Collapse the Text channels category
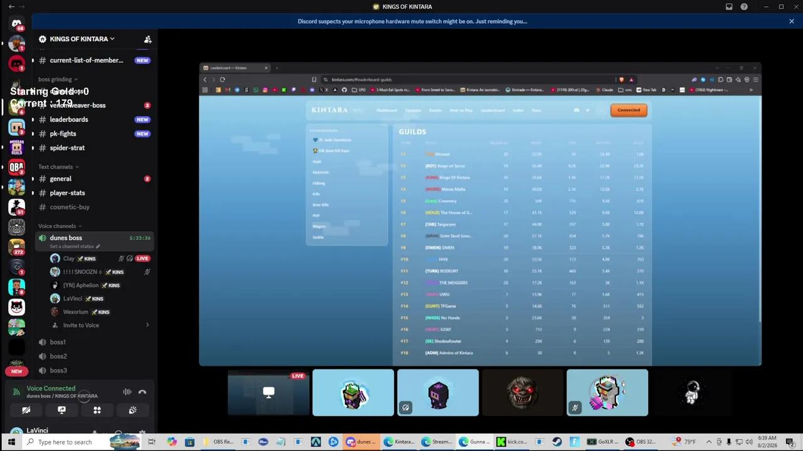 (x=58, y=167)
